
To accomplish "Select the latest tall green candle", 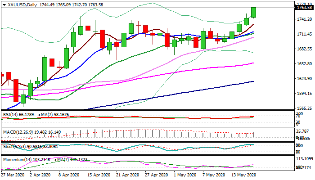I will [x=253, y=12].
